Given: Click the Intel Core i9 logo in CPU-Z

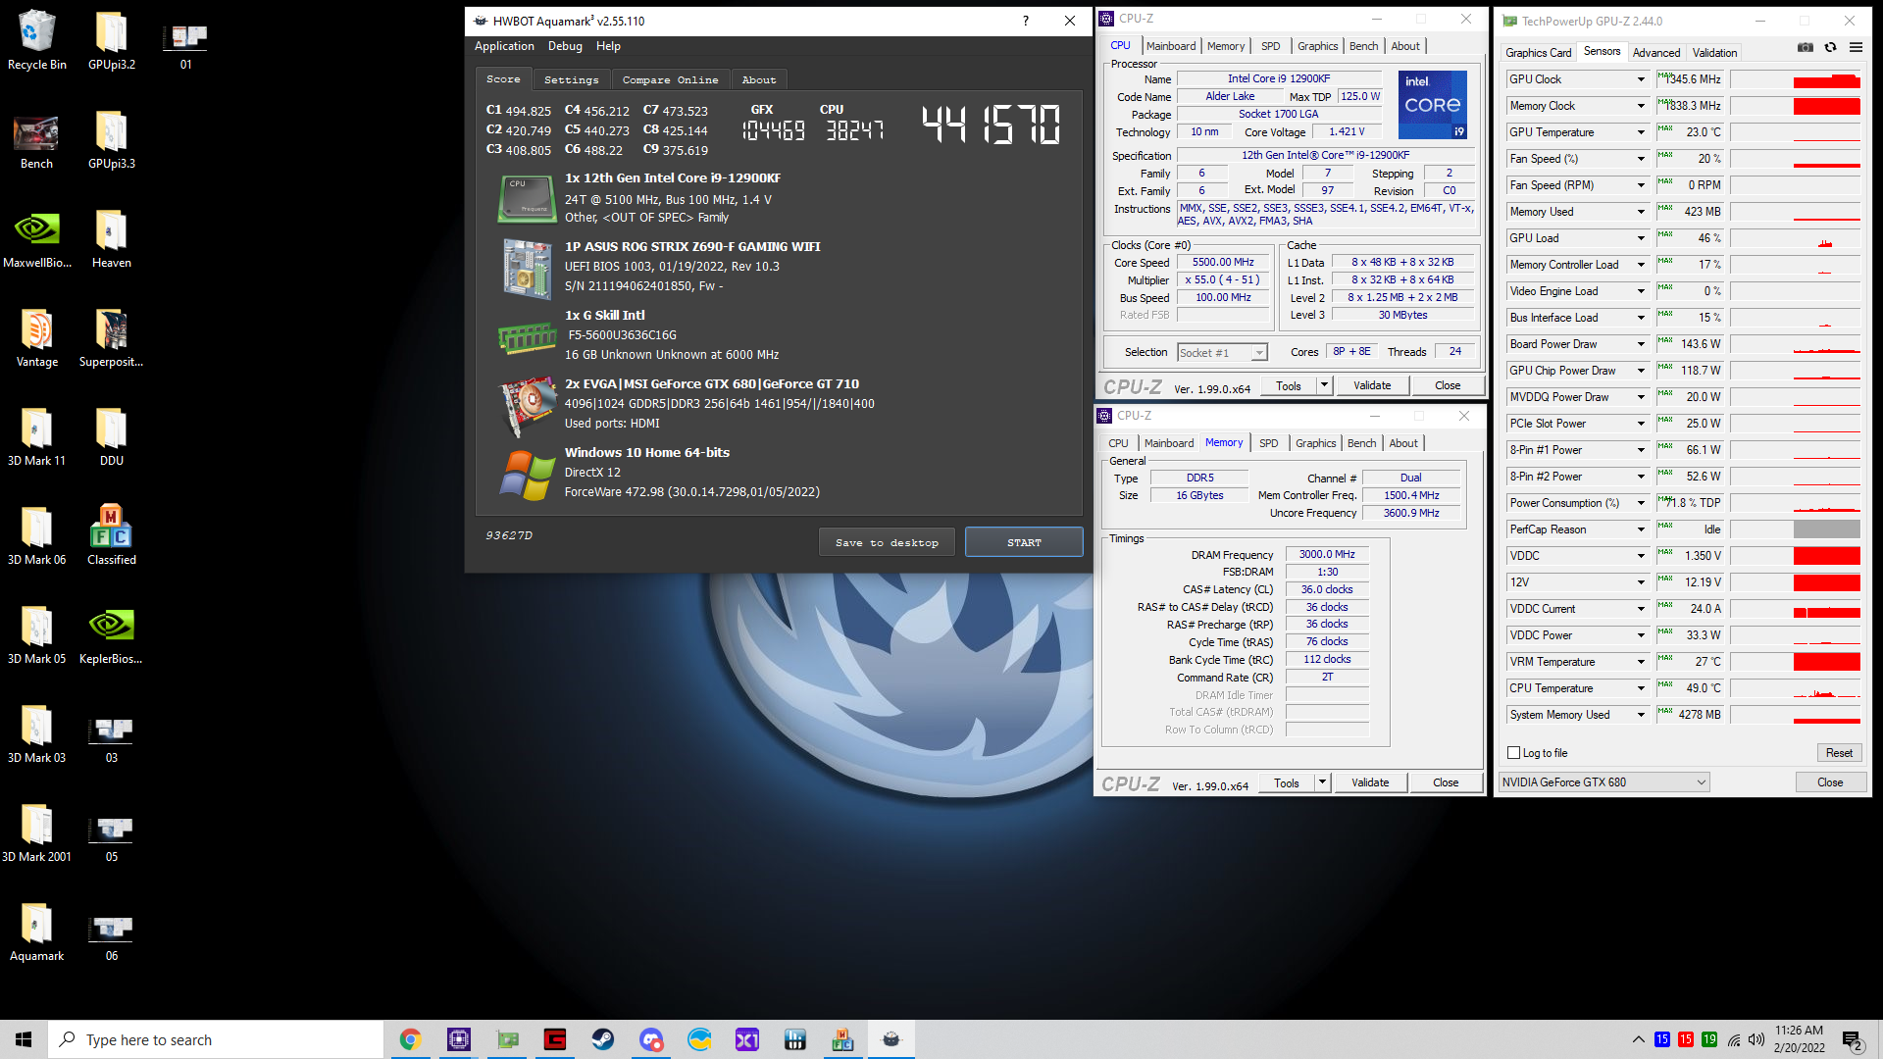Looking at the screenshot, I should tap(1433, 104).
